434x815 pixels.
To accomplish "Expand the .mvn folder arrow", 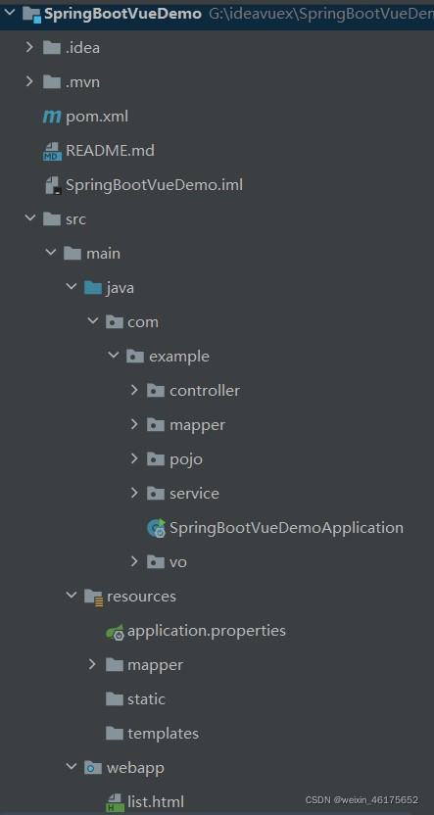I will (x=29, y=81).
